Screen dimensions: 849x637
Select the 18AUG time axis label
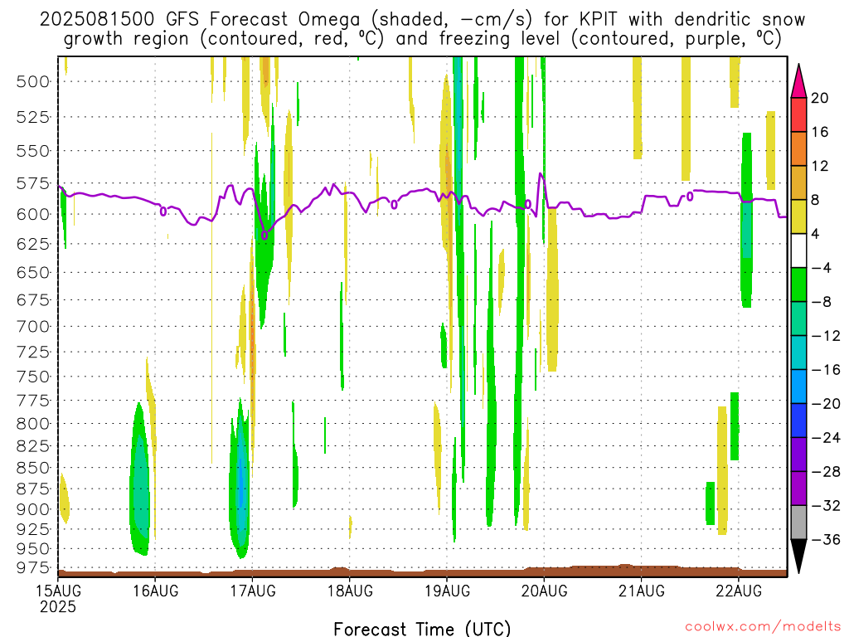pyautogui.click(x=350, y=591)
